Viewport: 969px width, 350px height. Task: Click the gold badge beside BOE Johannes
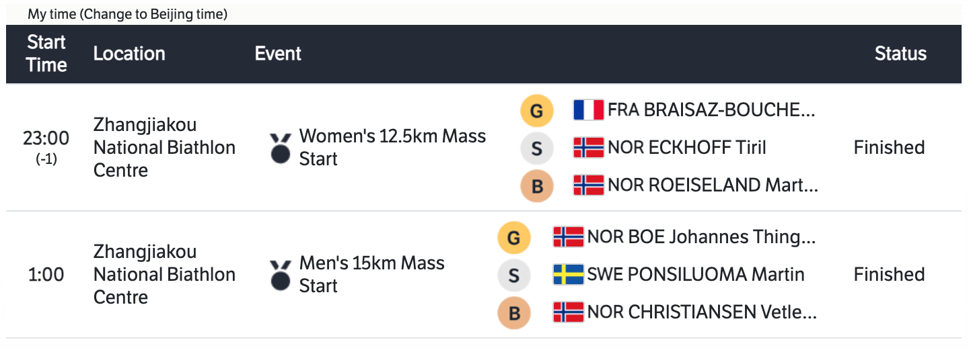click(514, 237)
